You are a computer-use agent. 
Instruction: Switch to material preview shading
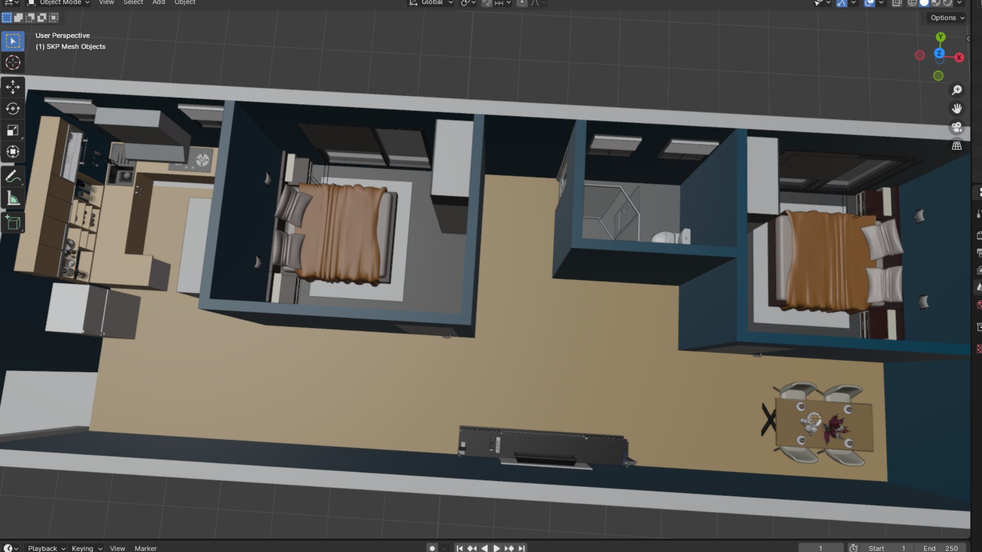tap(936, 3)
